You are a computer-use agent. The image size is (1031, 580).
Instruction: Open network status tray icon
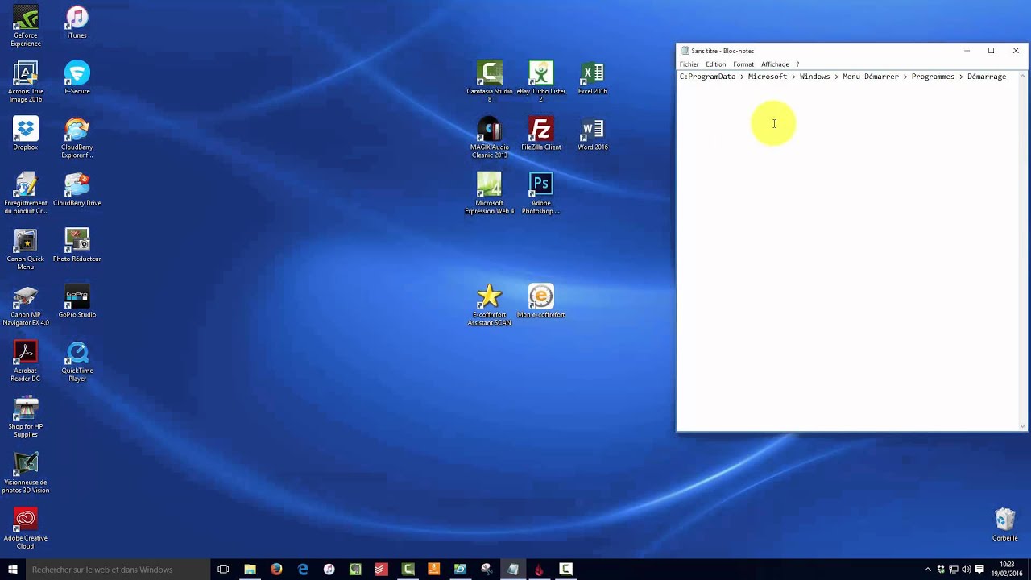pyautogui.click(x=954, y=570)
